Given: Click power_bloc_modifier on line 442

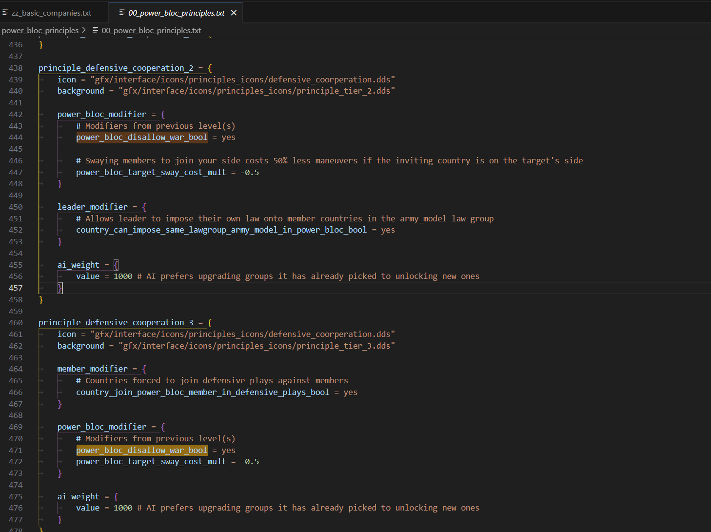Looking at the screenshot, I should click(102, 114).
